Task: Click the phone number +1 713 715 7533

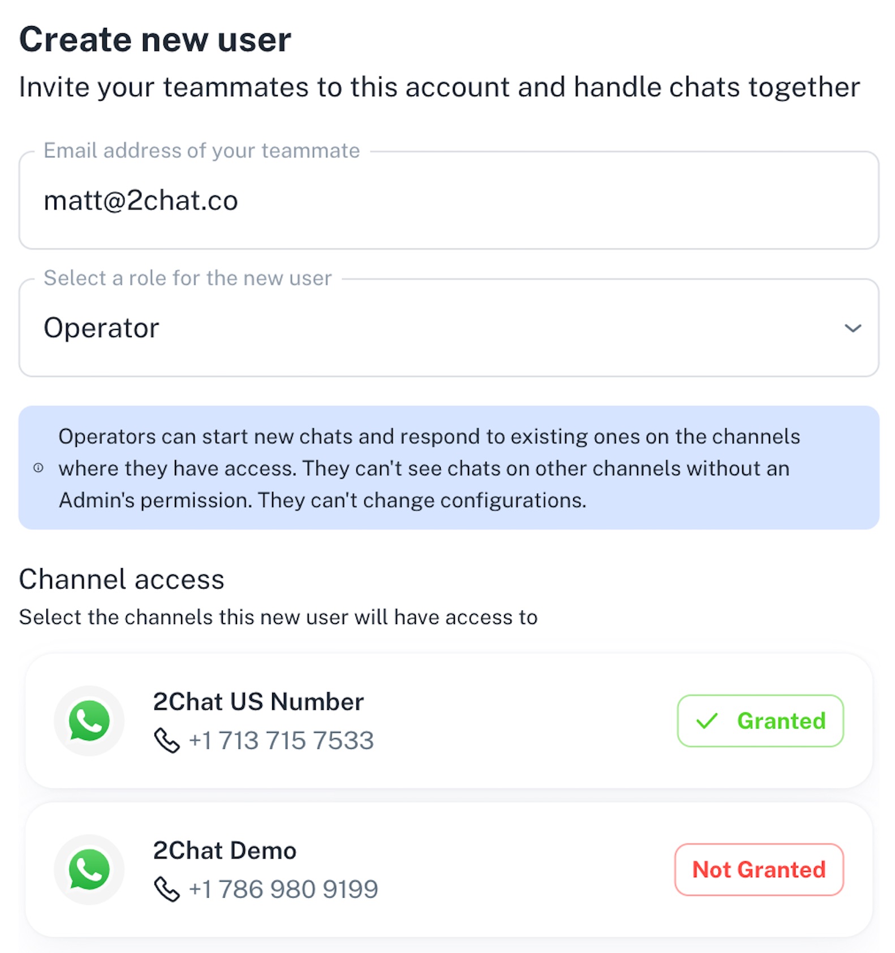Action: click(x=281, y=741)
